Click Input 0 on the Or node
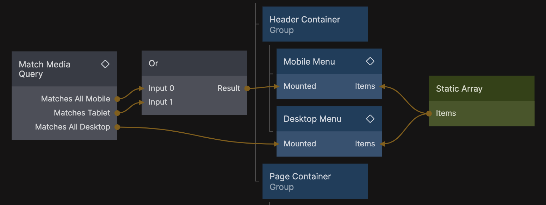This screenshot has height=205, width=546. tap(161, 88)
